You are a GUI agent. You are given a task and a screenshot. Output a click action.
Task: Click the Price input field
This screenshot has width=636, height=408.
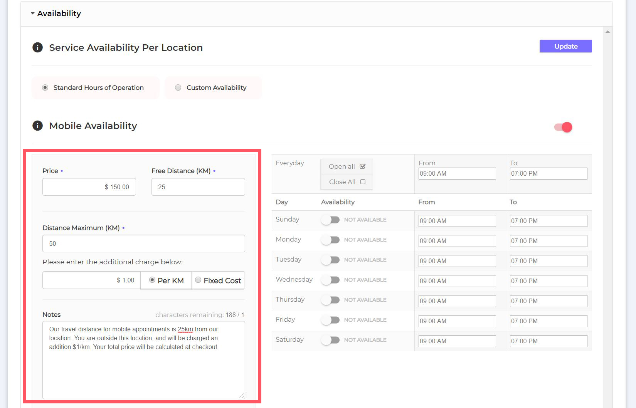89,187
